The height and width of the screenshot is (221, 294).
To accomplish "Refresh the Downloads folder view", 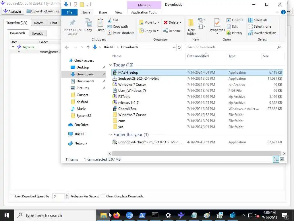I will point(179,47).
